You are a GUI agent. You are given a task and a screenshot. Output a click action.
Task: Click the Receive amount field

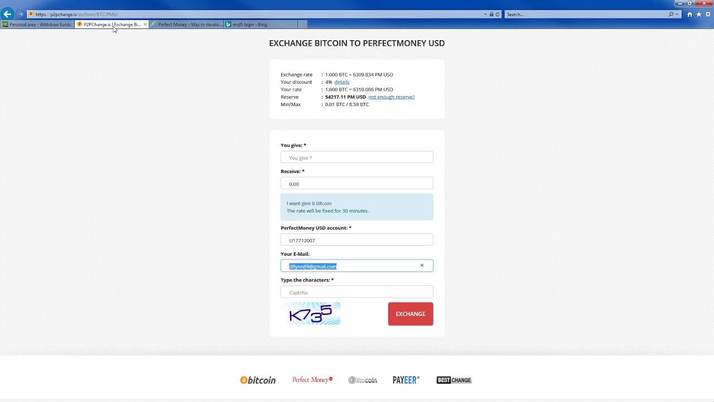(357, 184)
